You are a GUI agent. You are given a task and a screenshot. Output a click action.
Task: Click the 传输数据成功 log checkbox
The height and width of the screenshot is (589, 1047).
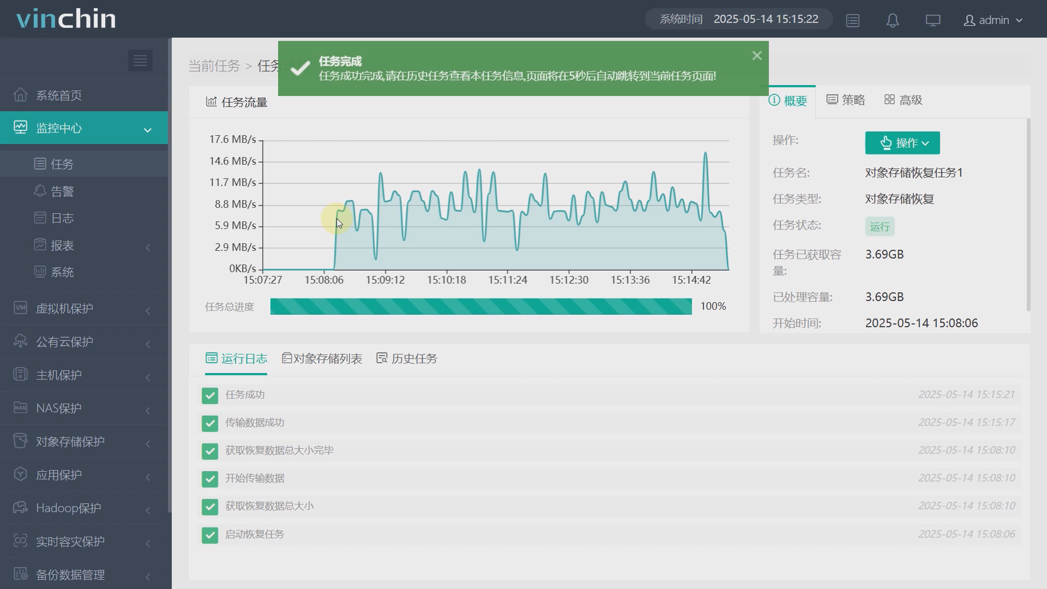pyautogui.click(x=210, y=423)
